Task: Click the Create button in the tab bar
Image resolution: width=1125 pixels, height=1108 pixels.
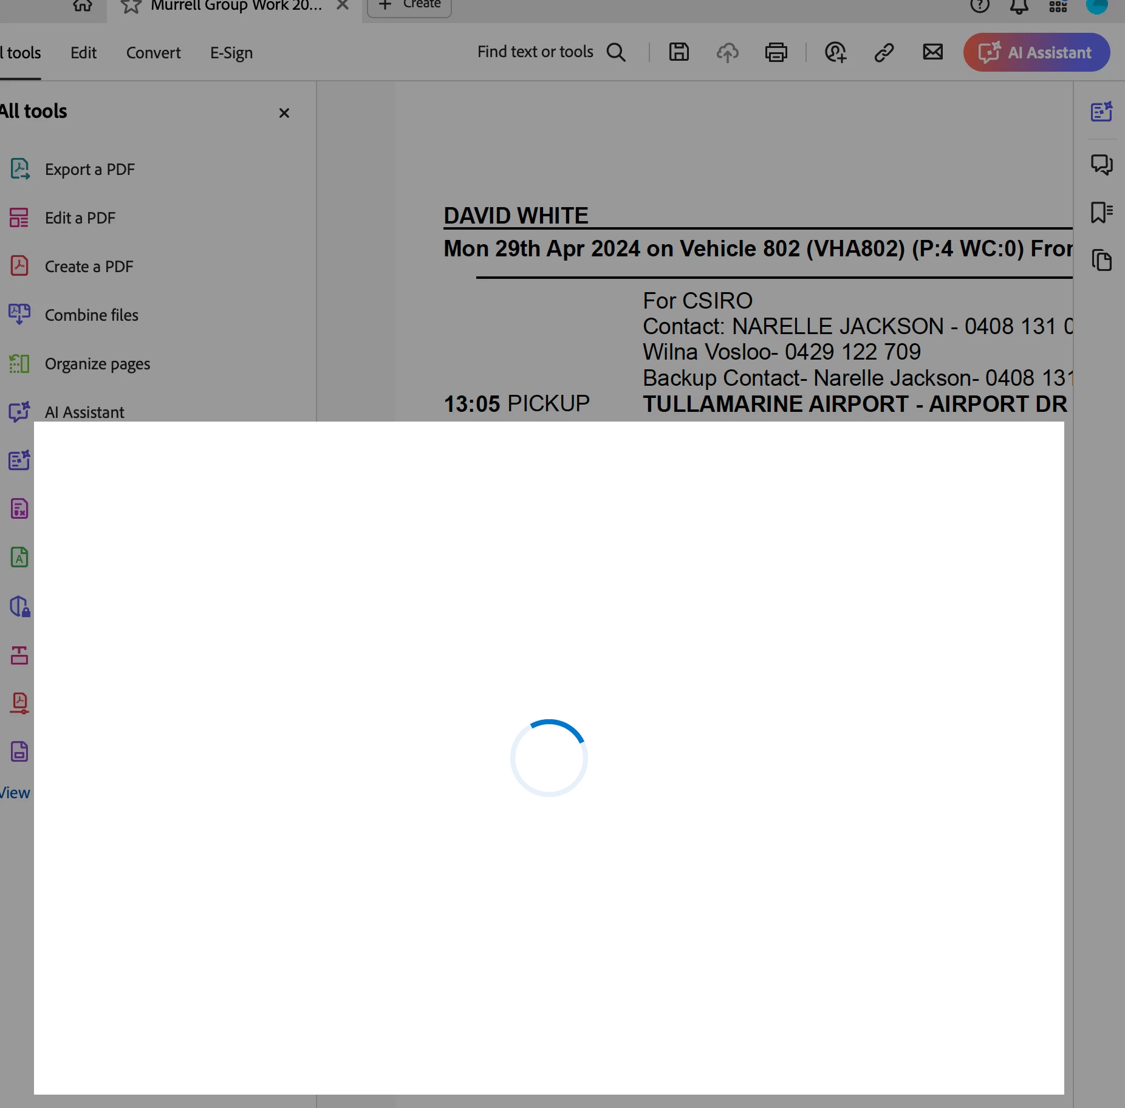Action: 409,6
